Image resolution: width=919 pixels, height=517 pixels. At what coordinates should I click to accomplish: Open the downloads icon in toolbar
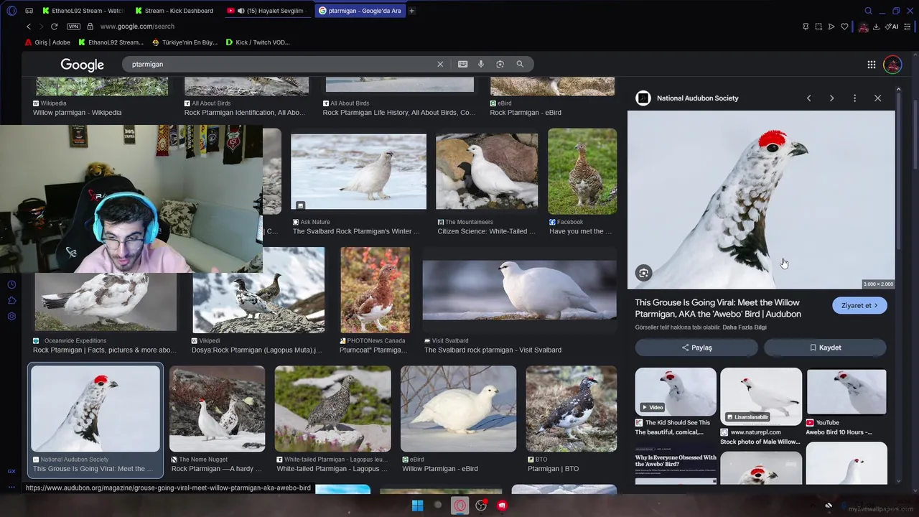876,27
